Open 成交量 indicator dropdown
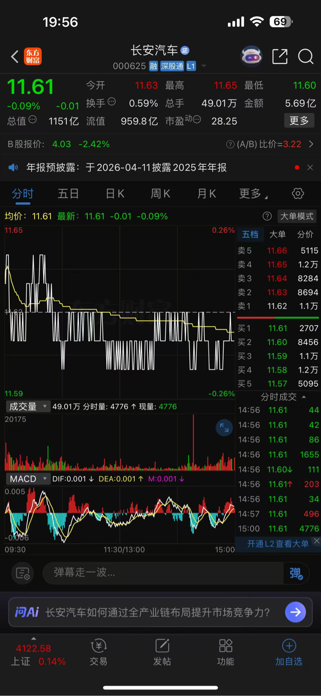 point(28,407)
